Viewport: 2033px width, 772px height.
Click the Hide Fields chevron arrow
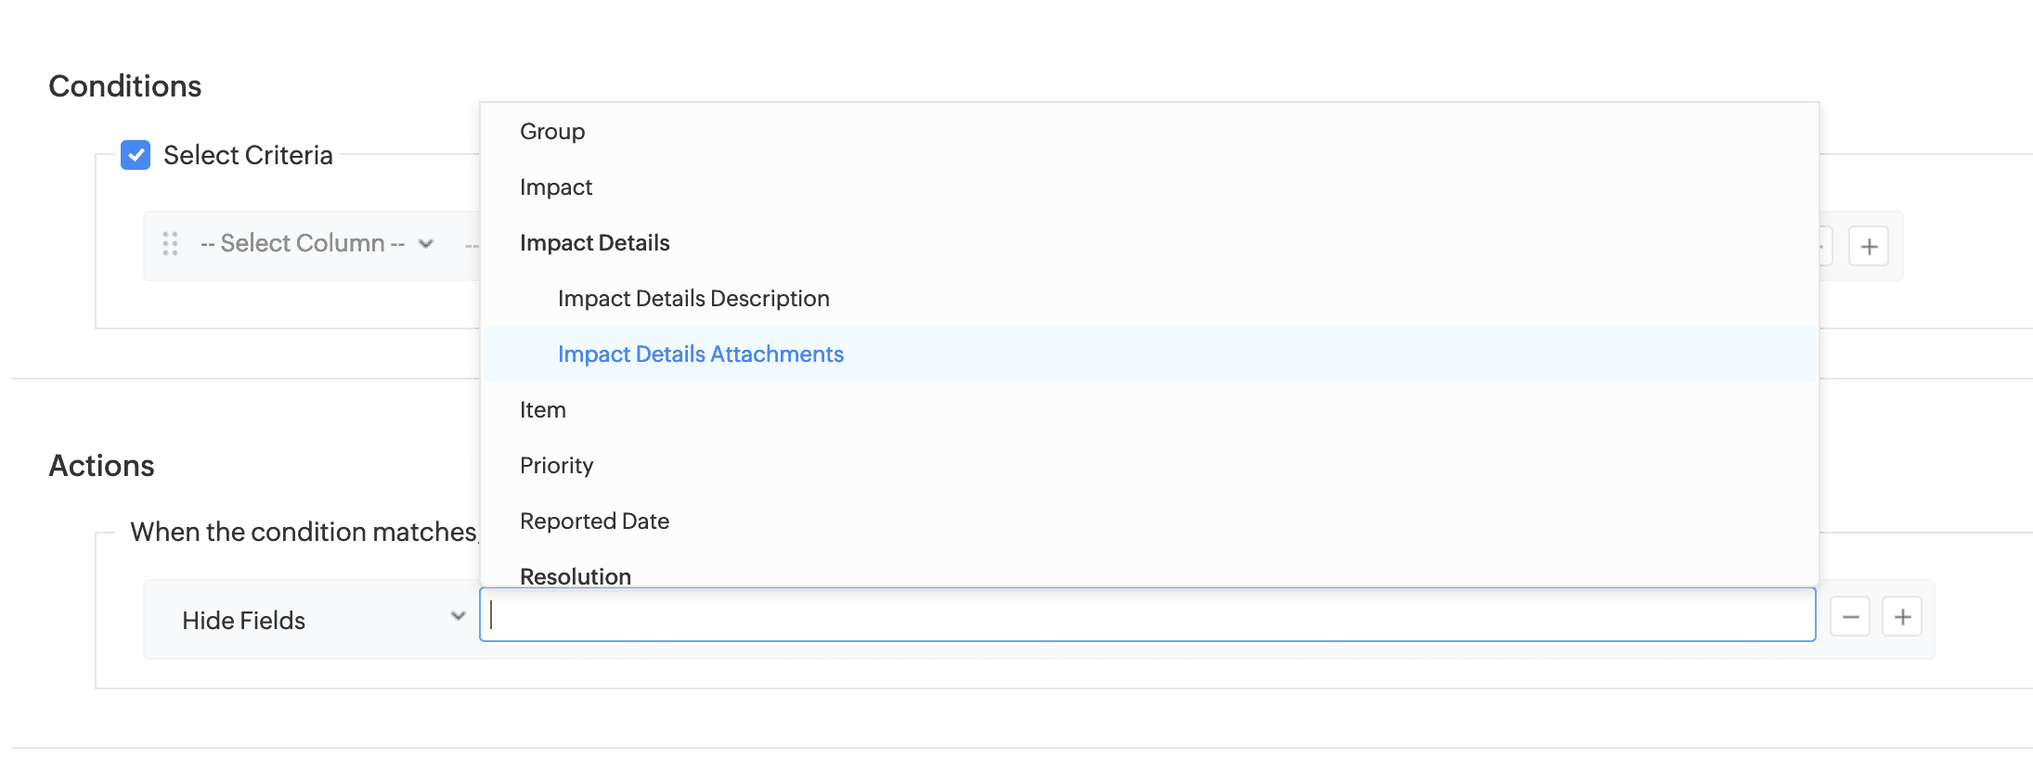(458, 616)
